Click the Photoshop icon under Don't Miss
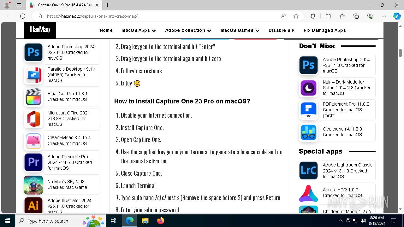Screen dimensions: 404x227 click(x=308, y=65)
